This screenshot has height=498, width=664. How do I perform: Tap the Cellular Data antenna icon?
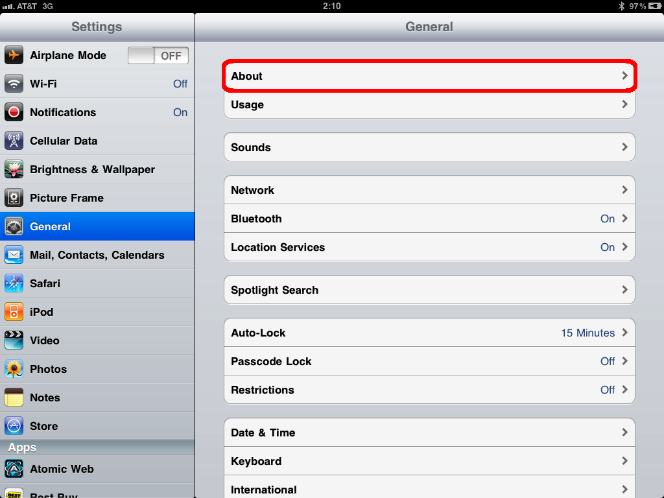(x=14, y=141)
